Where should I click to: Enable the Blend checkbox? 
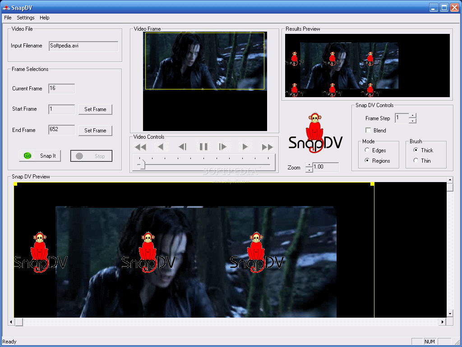pos(368,130)
